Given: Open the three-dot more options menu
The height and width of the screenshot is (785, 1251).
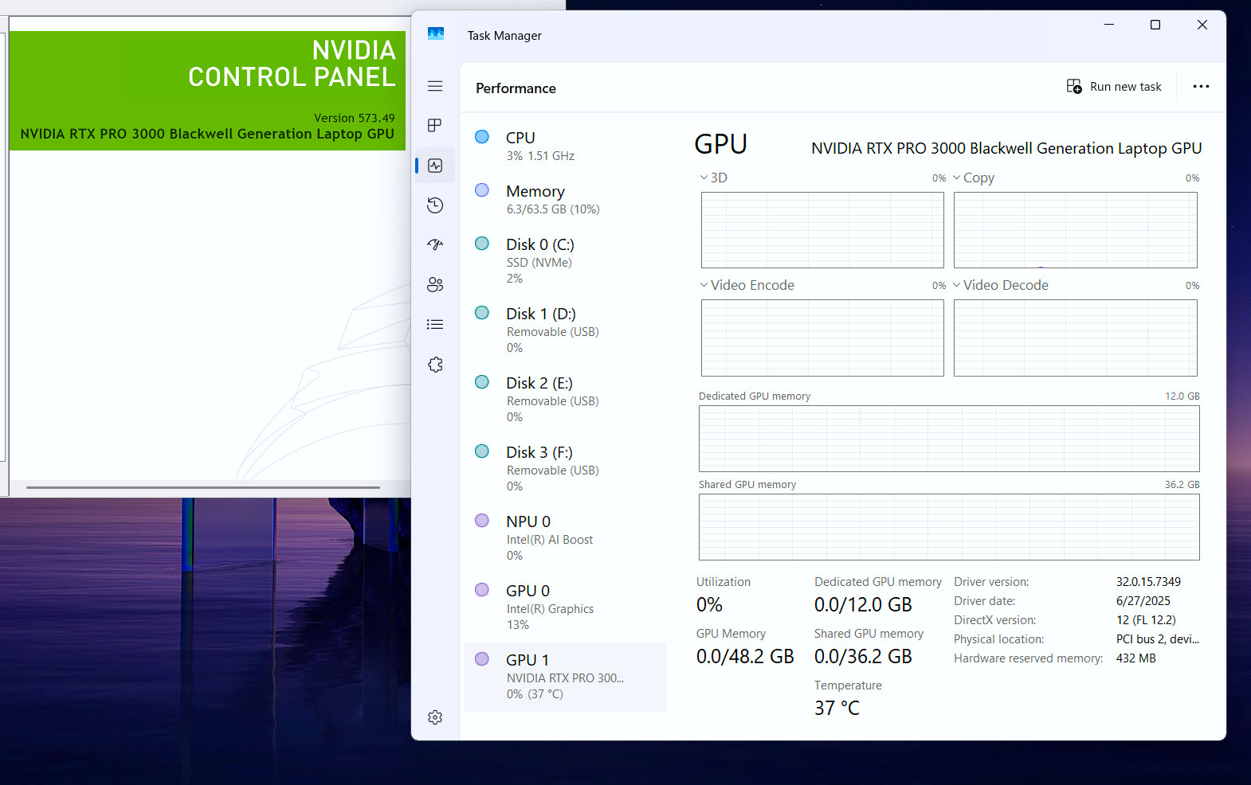Looking at the screenshot, I should (1201, 87).
